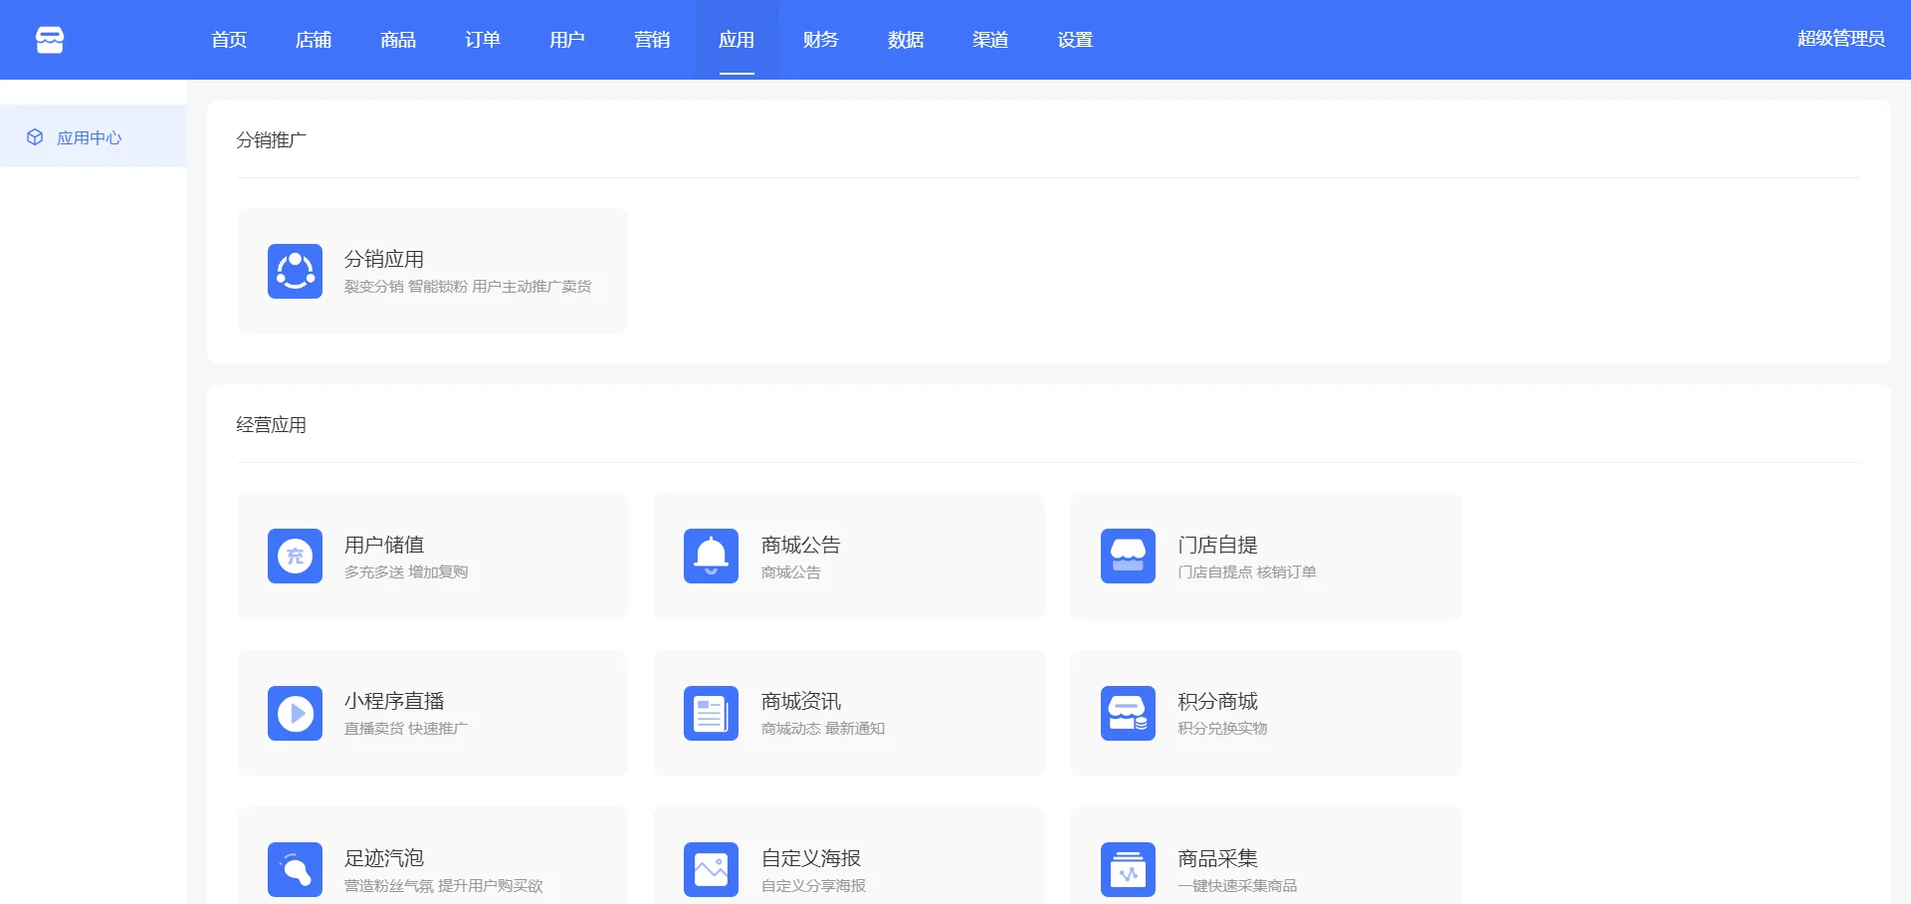1911x904 pixels.
Task: Open the 商城公告 bell icon
Action: pos(711,556)
